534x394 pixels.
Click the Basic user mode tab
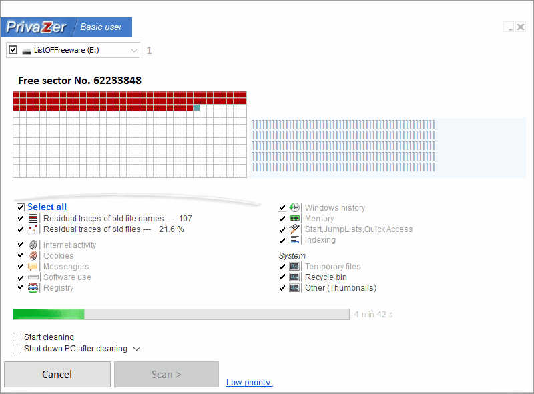101,27
